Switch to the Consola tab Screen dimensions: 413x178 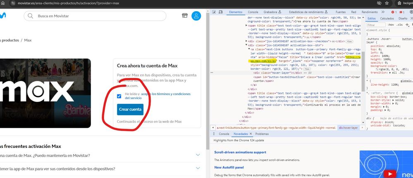[x=253, y=12]
